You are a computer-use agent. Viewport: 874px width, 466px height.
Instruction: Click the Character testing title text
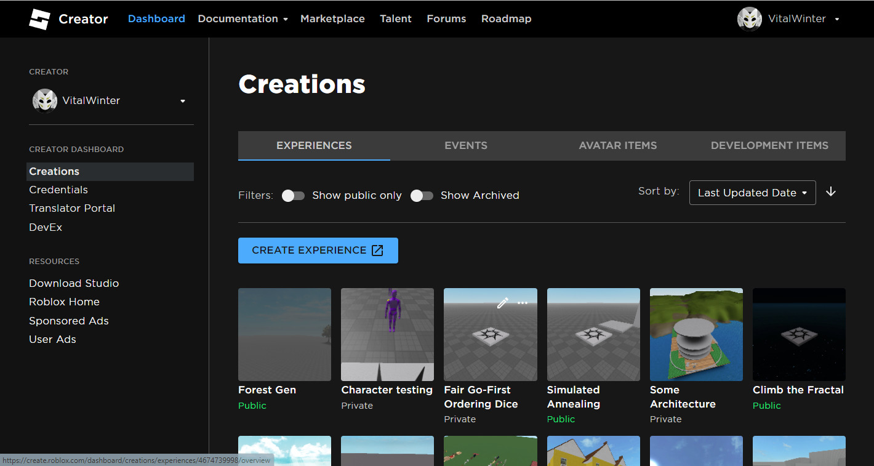[387, 390]
